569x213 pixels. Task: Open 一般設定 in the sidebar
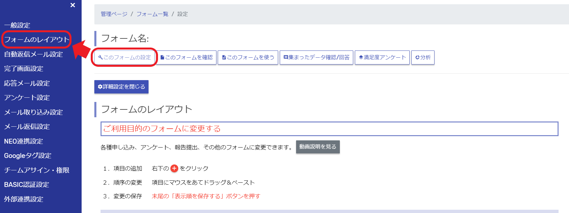17,25
